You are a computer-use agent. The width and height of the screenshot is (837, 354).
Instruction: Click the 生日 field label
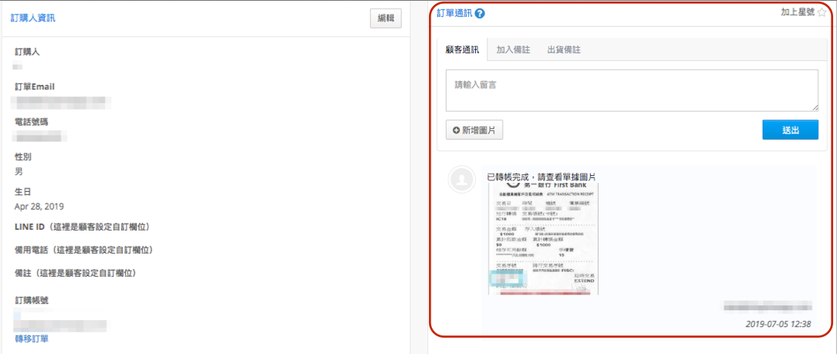(23, 192)
